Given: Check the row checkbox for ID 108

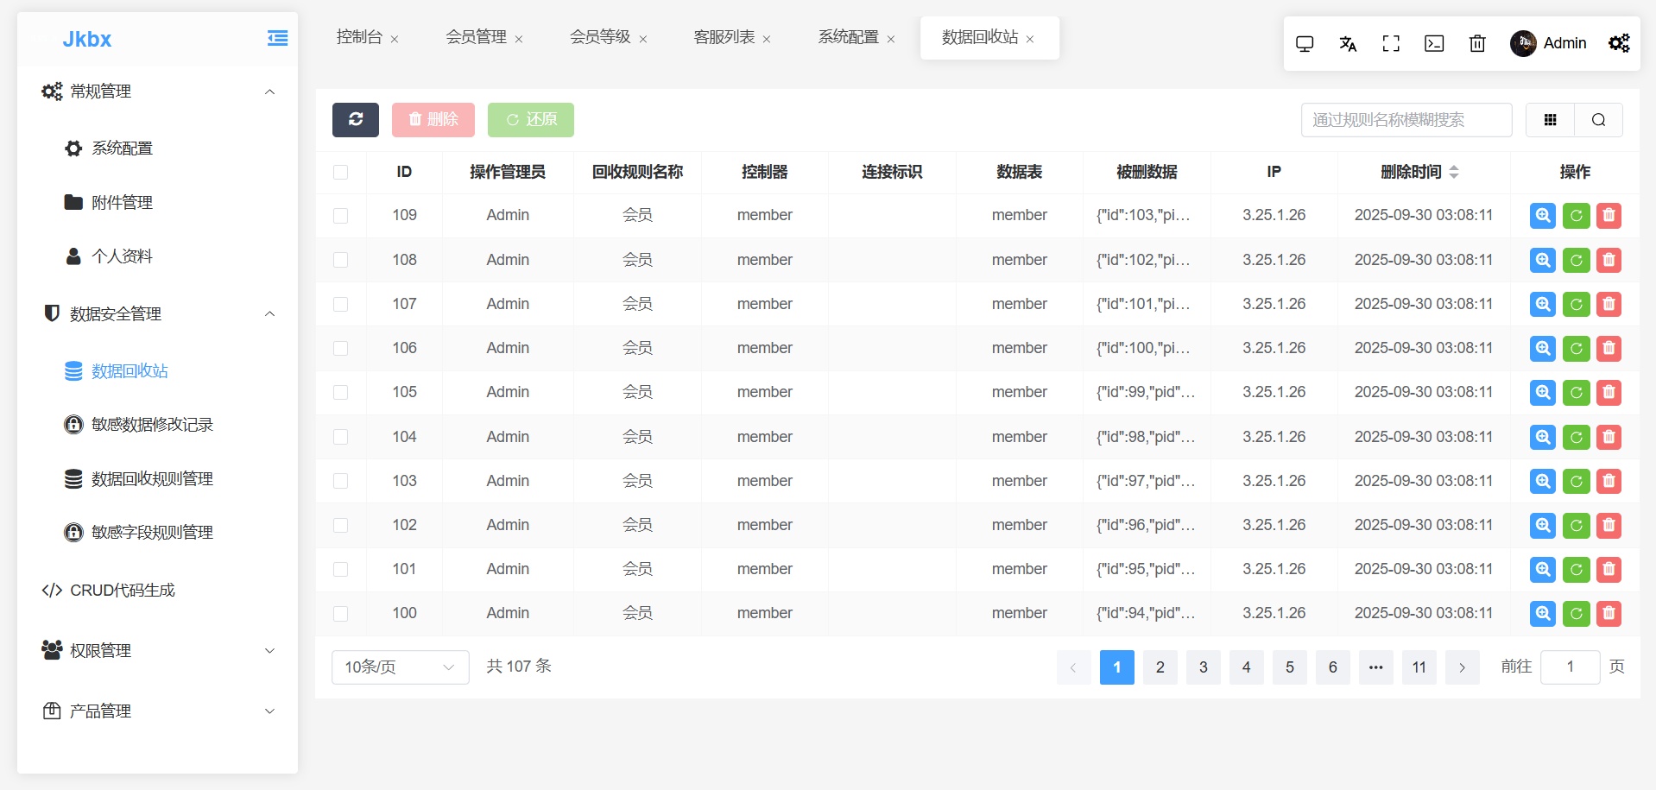Looking at the screenshot, I should (x=341, y=260).
